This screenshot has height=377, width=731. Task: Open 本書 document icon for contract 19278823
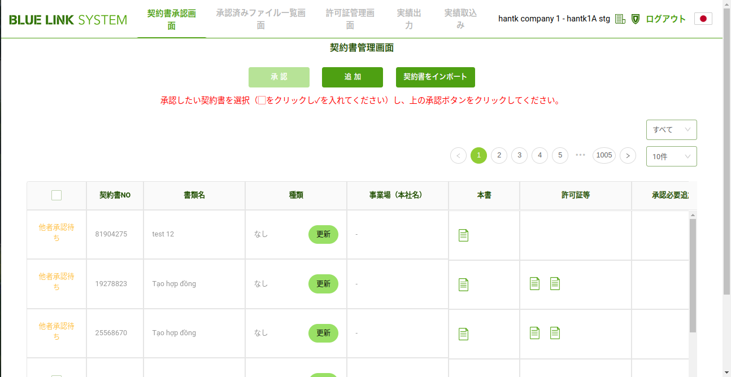pyautogui.click(x=463, y=284)
